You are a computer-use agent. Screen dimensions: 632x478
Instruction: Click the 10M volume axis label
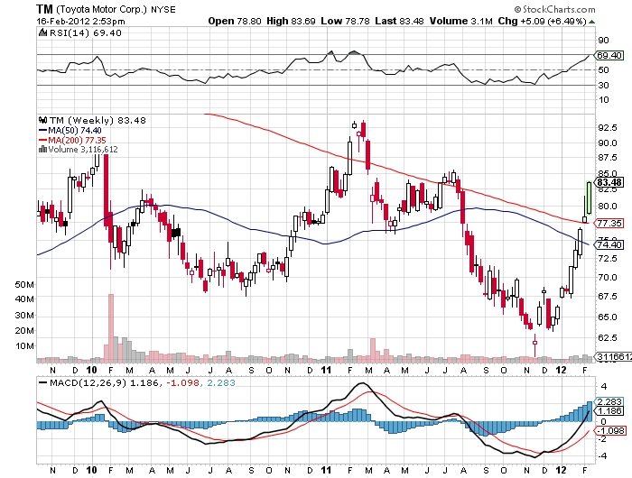pos(24,345)
